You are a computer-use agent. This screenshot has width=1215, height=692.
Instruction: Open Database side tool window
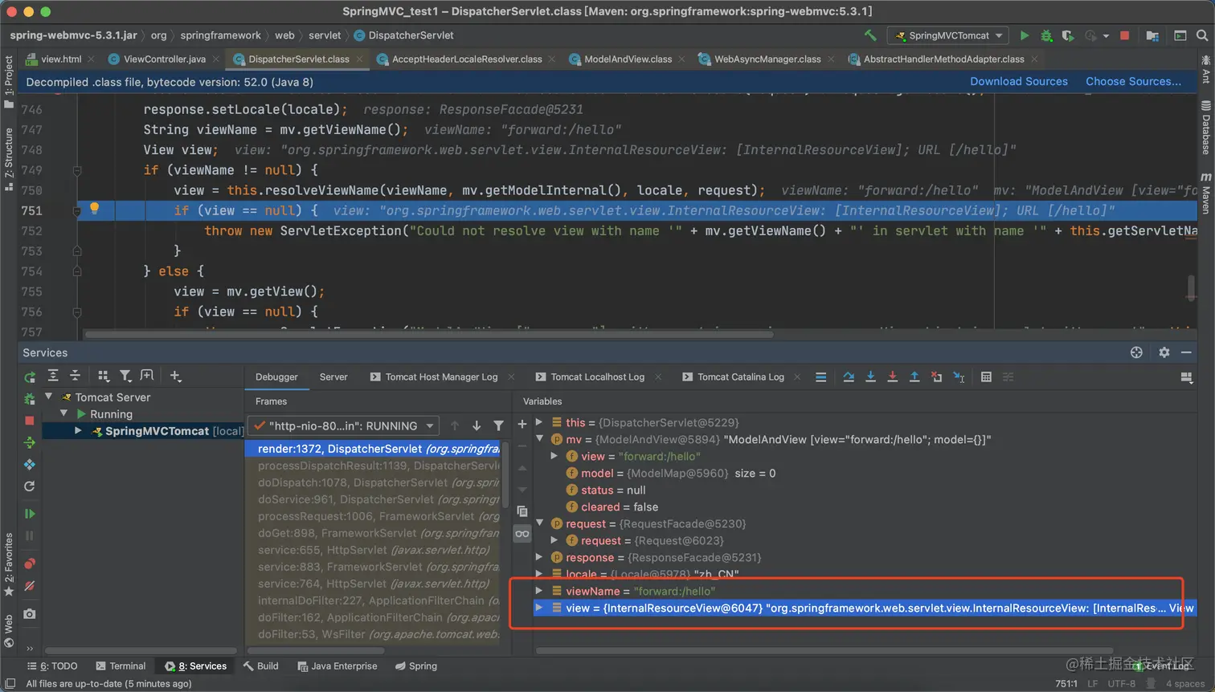[x=1206, y=128]
